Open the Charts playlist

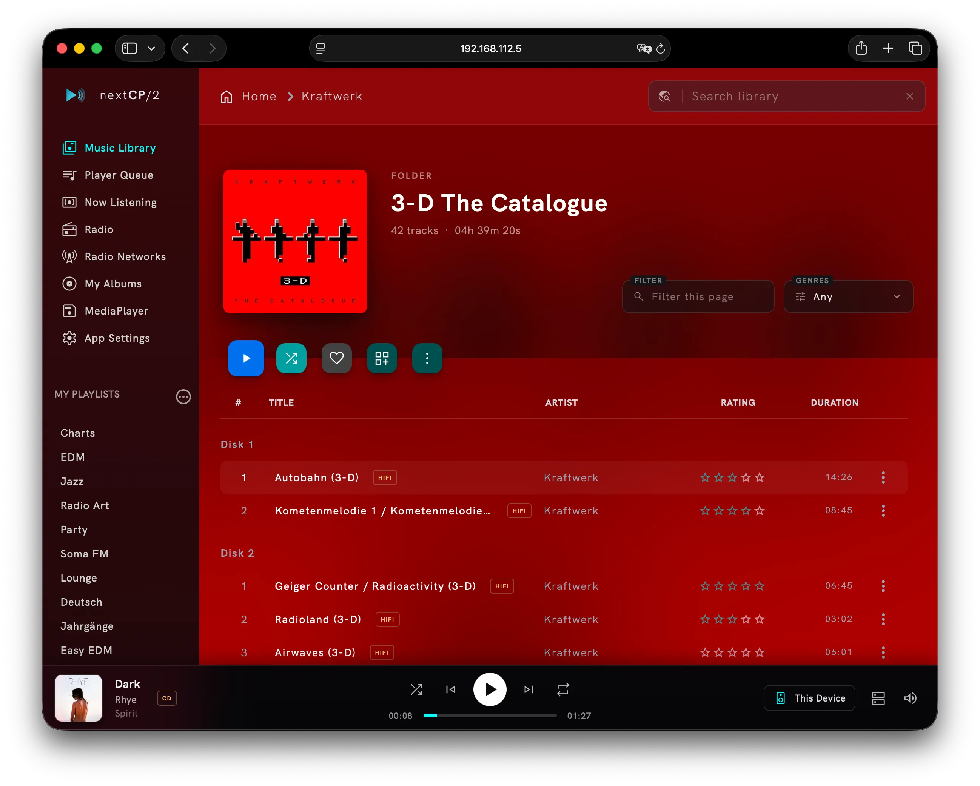tap(78, 433)
